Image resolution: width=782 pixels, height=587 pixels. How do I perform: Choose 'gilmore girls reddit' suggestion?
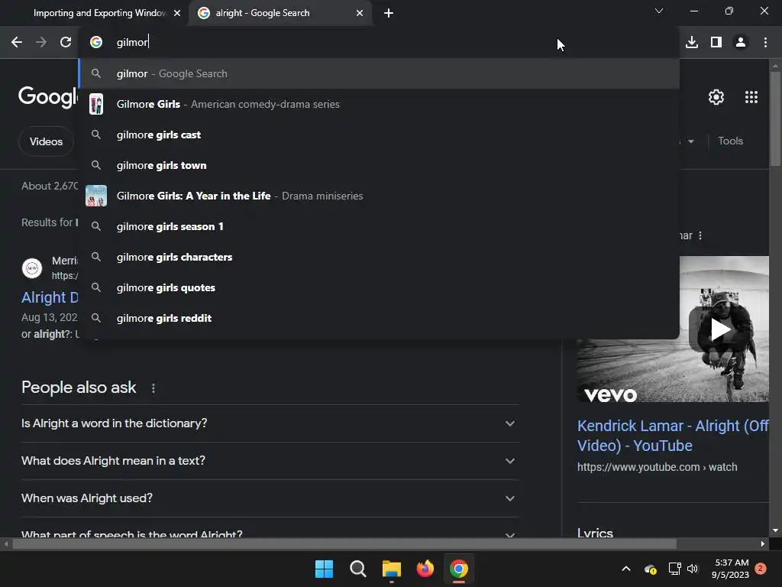(x=379, y=318)
